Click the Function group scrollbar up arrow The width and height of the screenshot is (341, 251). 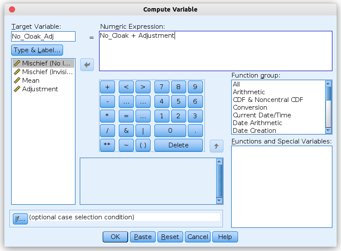tap(329, 84)
